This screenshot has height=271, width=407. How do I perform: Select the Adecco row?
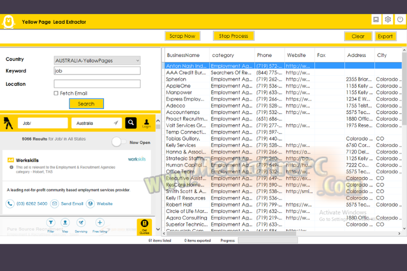pos(282,106)
